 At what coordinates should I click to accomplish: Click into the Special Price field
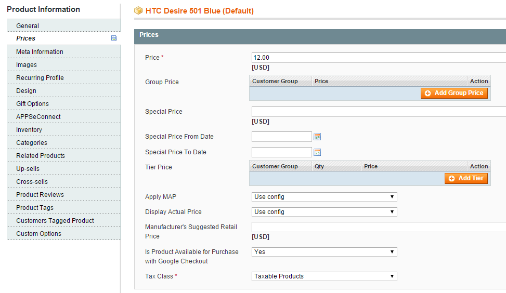[x=379, y=112]
